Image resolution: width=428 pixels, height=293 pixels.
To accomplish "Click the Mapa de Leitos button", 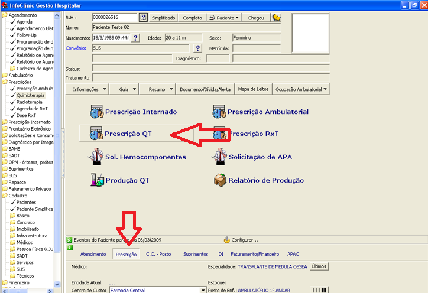I will tap(253, 89).
